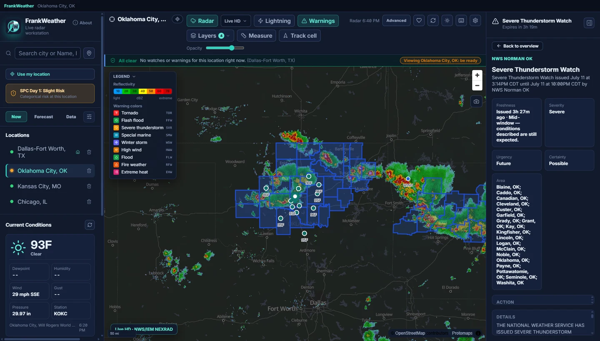This screenshot has height=341, width=600.
Task: Open the OpenStreetMap attribution link
Action: pyautogui.click(x=410, y=333)
